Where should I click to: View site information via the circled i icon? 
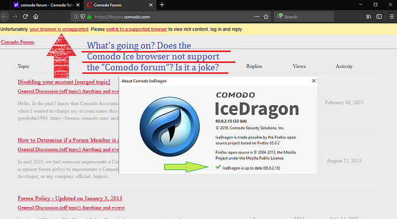(76, 17)
